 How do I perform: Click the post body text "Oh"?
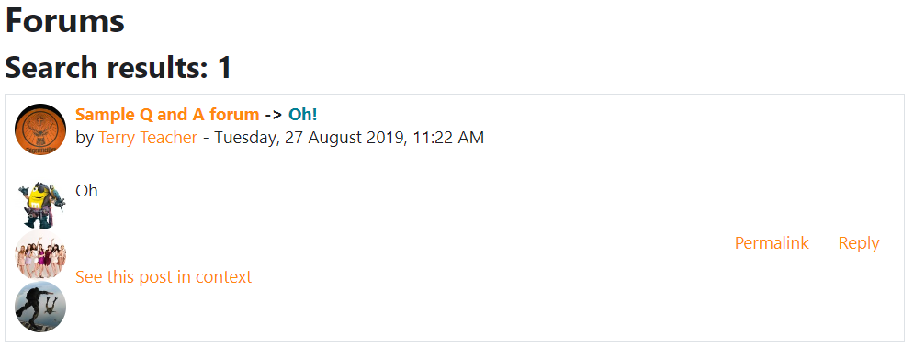pyautogui.click(x=86, y=191)
